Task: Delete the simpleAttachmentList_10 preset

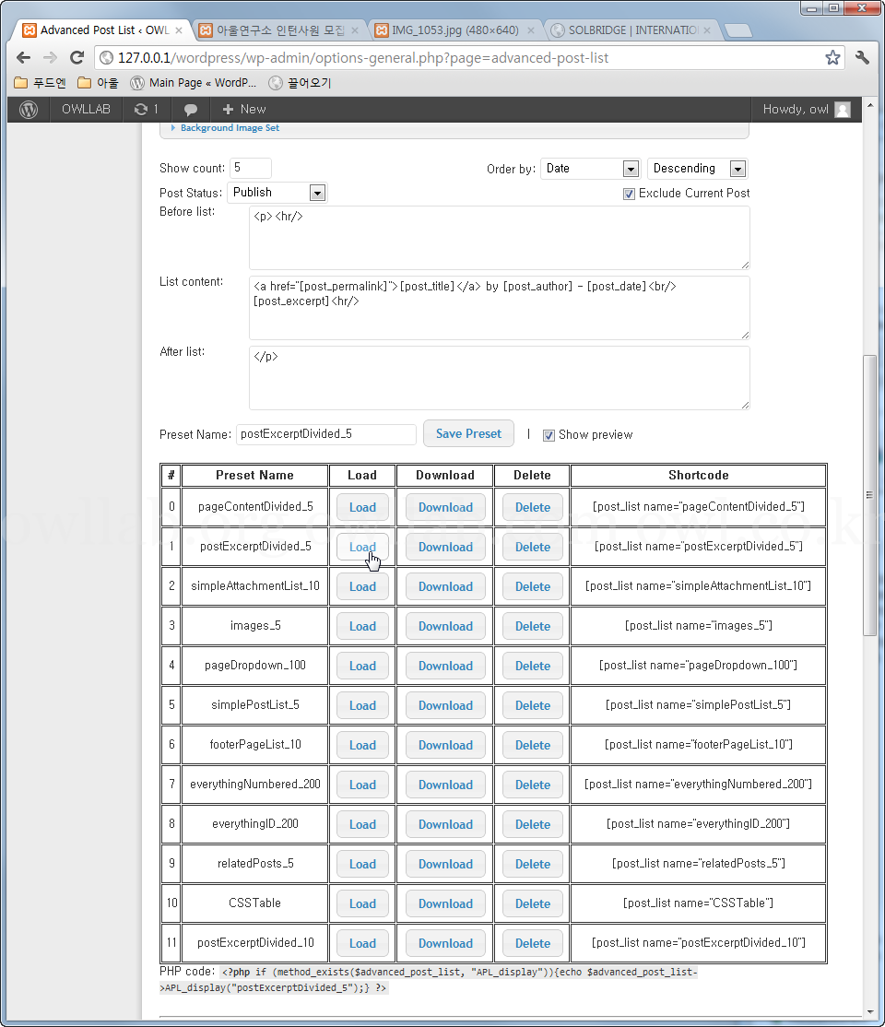Action: point(532,586)
